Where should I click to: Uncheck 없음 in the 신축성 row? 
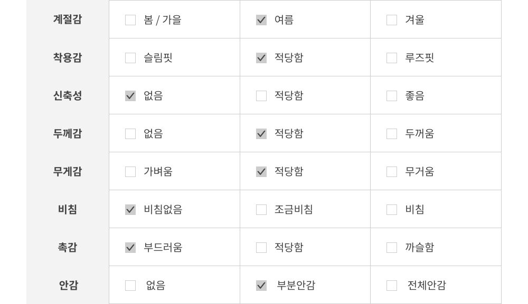coord(130,96)
